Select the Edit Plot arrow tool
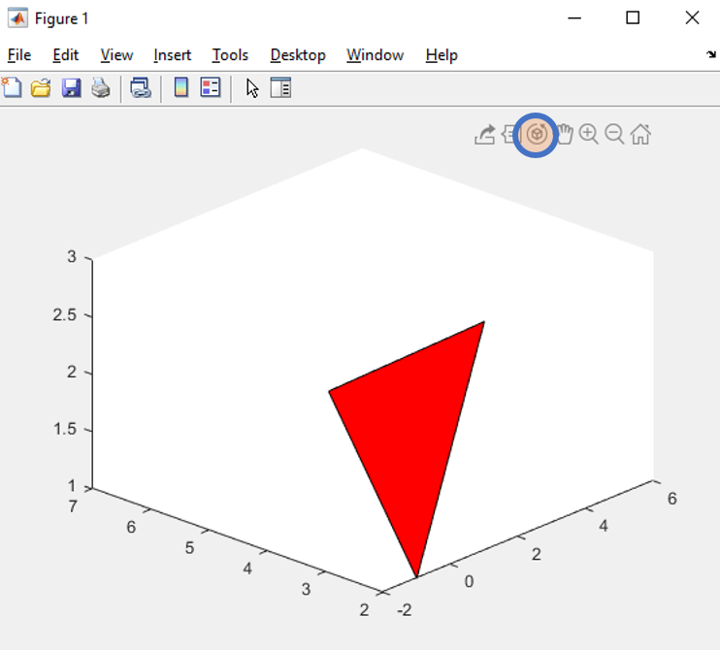720x650 pixels. click(252, 87)
